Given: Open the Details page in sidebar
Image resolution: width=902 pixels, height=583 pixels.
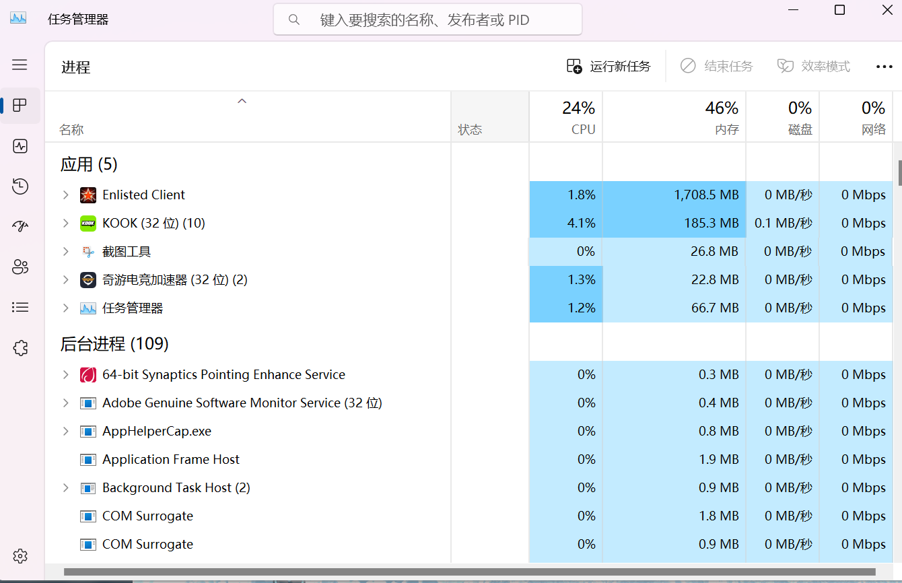Looking at the screenshot, I should tap(20, 307).
